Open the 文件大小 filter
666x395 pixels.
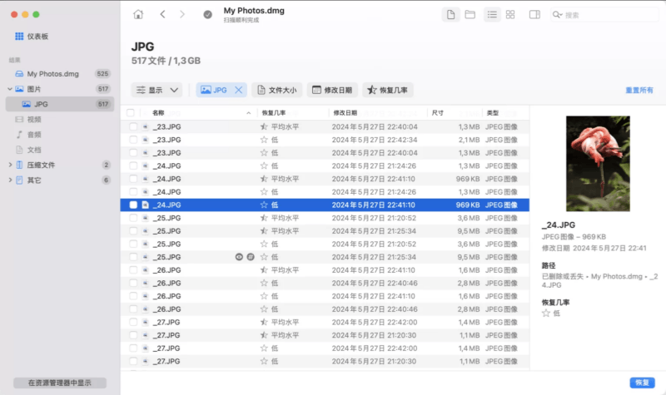[277, 90]
